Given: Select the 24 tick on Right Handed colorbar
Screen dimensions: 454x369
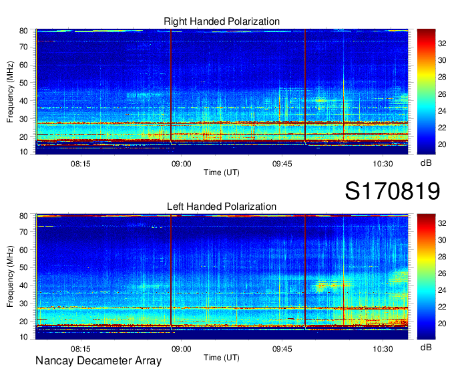Looking at the screenshot, I should coord(442,111).
